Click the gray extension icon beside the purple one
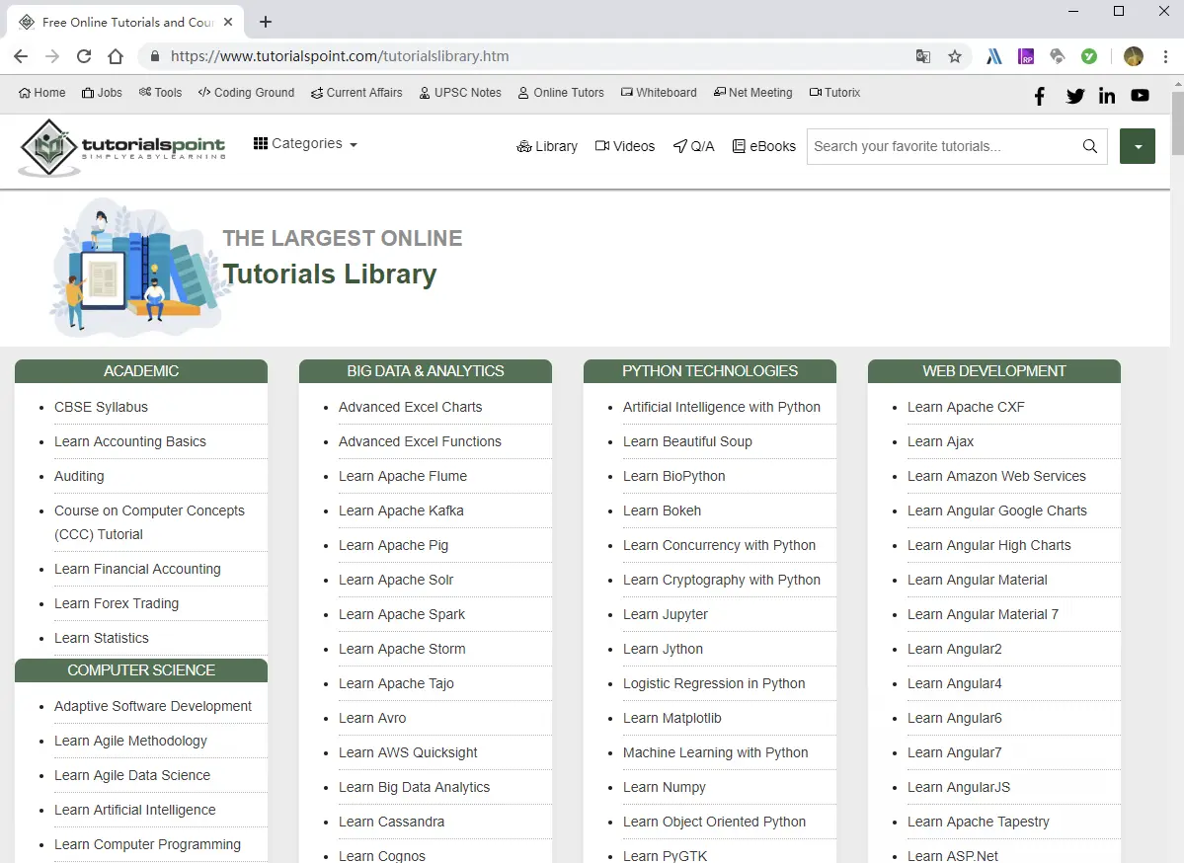The width and height of the screenshot is (1184, 863). point(1058,56)
